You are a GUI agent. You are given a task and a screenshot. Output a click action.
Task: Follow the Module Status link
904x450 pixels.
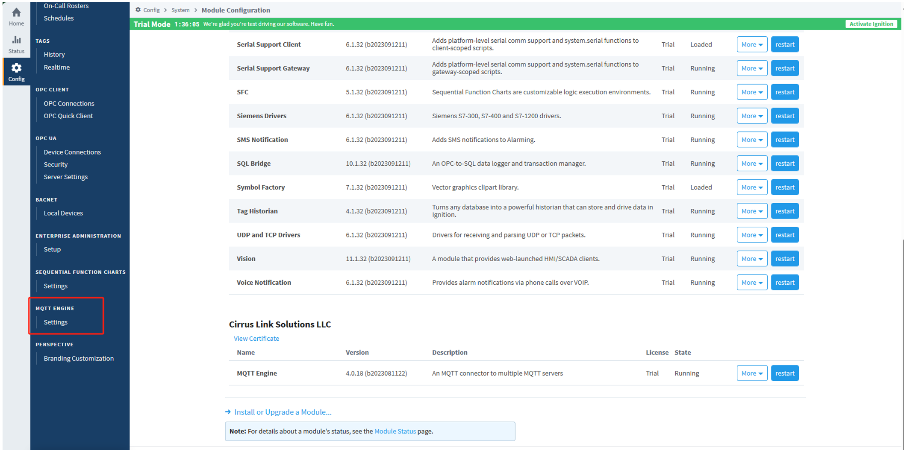(x=395, y=432)
